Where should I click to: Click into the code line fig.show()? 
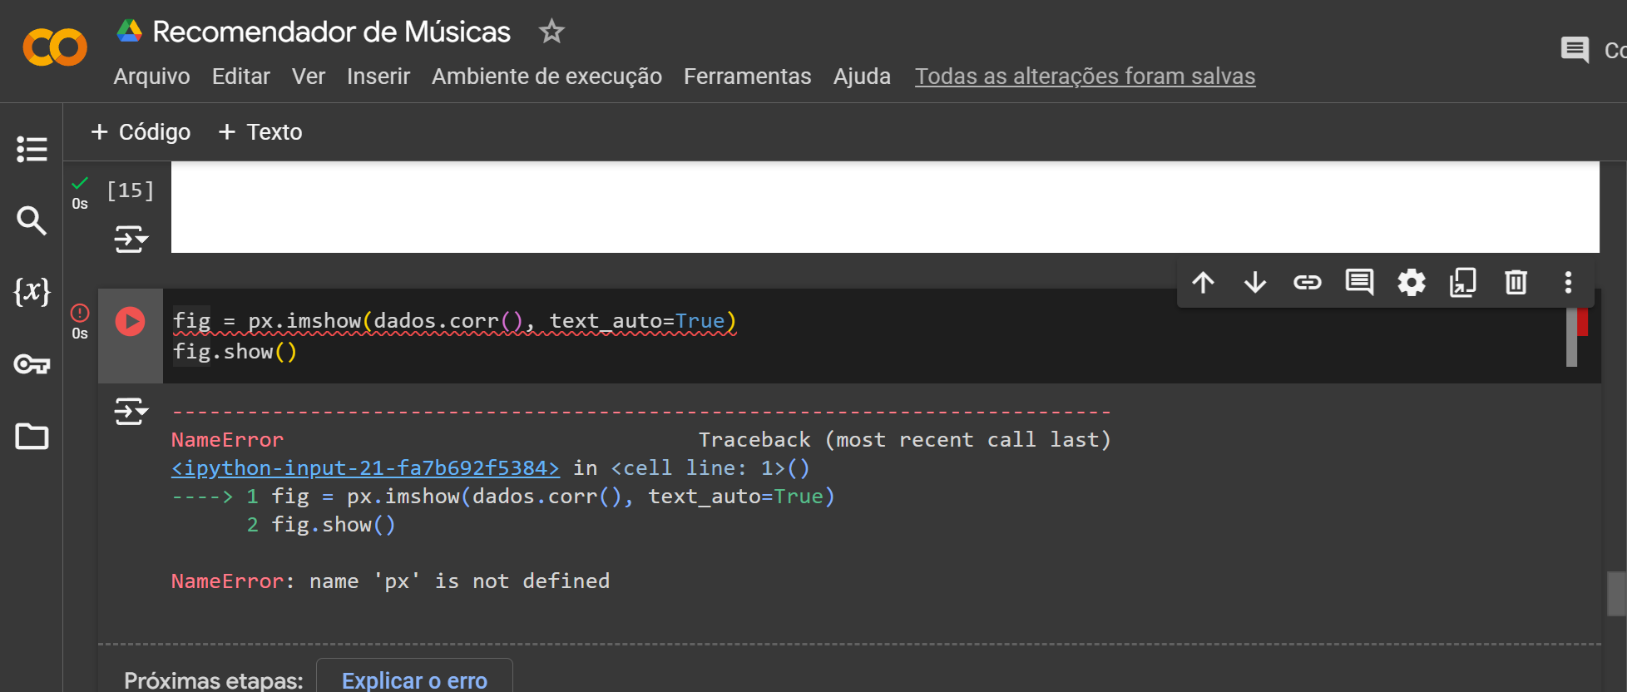[235, 352]
